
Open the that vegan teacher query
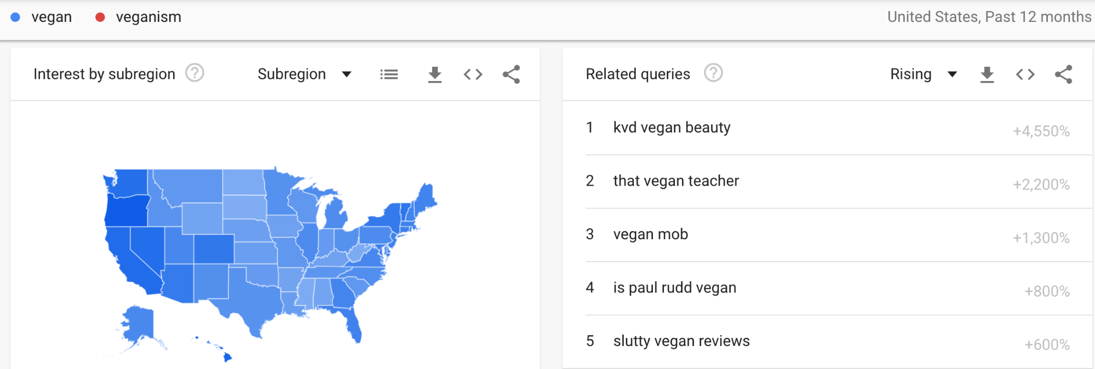point(827,181)
